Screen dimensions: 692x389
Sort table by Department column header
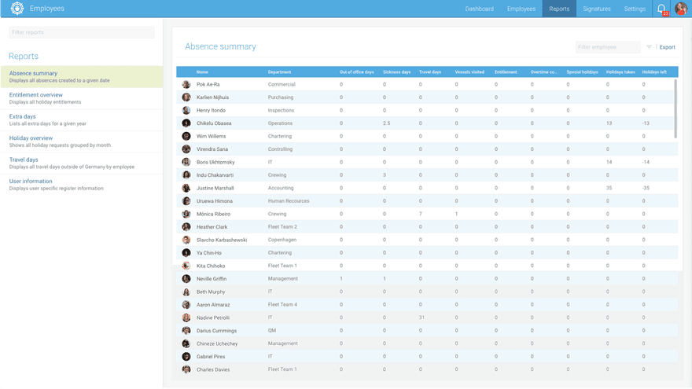[x=279, y=72]
